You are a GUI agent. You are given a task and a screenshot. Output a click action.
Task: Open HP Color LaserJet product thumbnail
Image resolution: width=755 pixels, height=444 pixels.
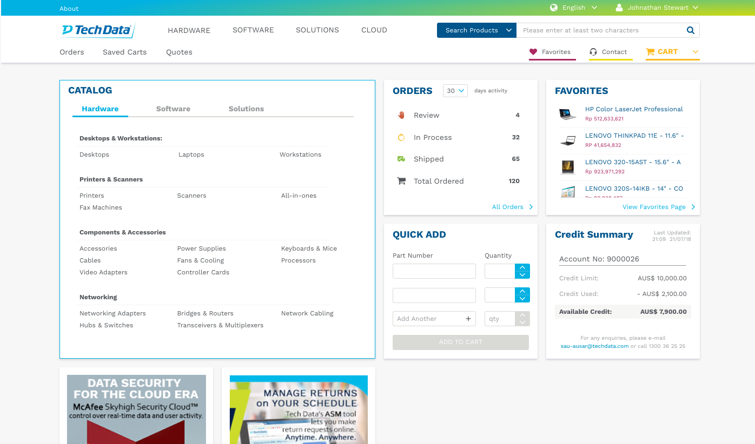pyautogui.click(x=567, y=114)
